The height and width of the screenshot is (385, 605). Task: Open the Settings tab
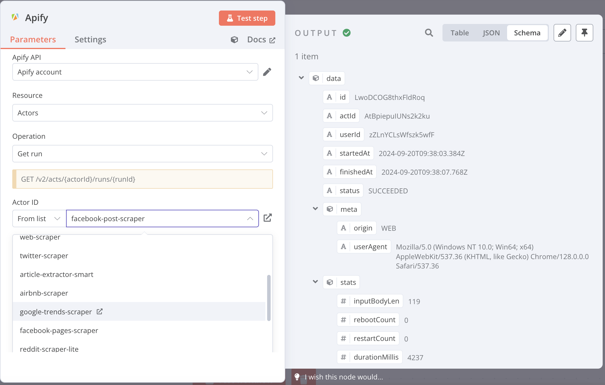point(90,39)
